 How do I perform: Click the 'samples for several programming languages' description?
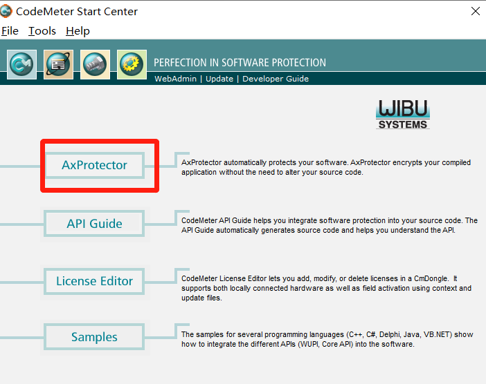[327, 339]
